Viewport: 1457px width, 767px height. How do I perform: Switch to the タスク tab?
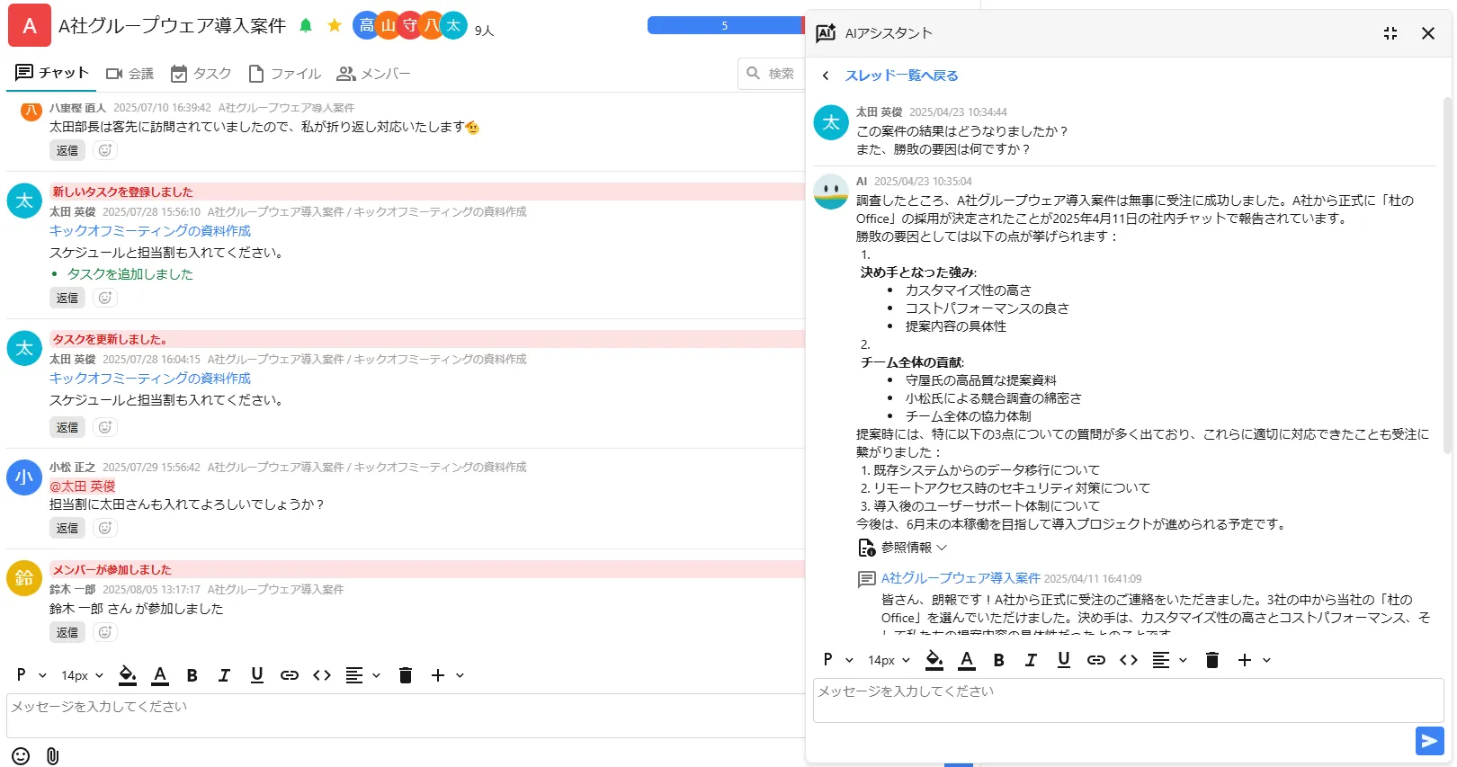tap(201, 74)
